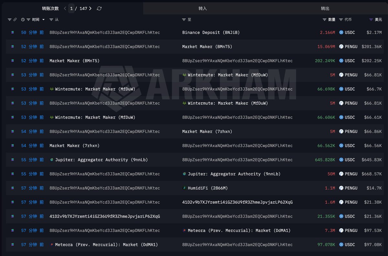Click the link icon in the header row
Image resolution: width=388 pixels, height=256 pixels.
click(x=15, y=20)
